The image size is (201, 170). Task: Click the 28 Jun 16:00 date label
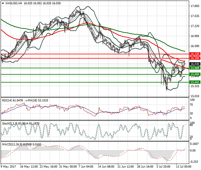pos(145,167)
